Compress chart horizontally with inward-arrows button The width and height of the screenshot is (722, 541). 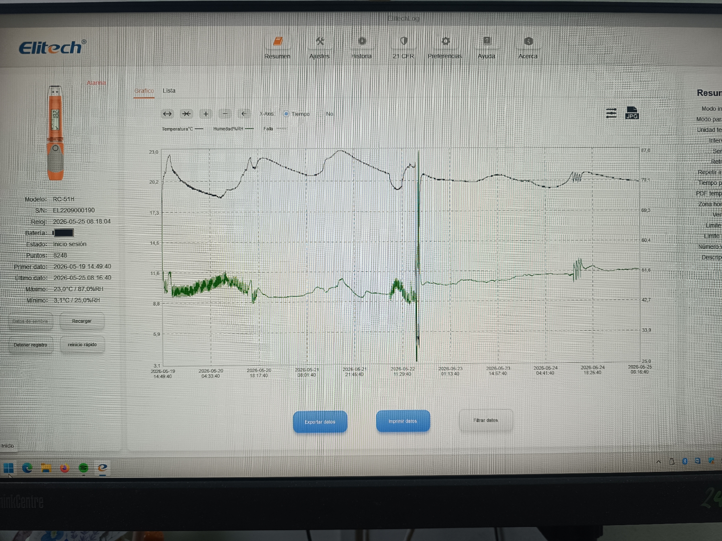(186, 114)
